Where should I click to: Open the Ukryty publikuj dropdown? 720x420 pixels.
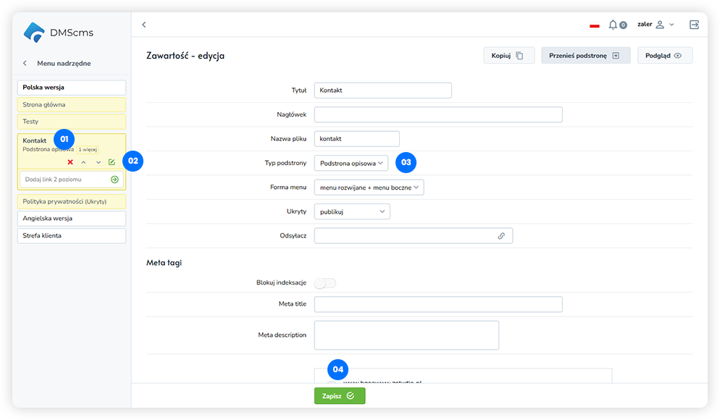coord(352,211)
